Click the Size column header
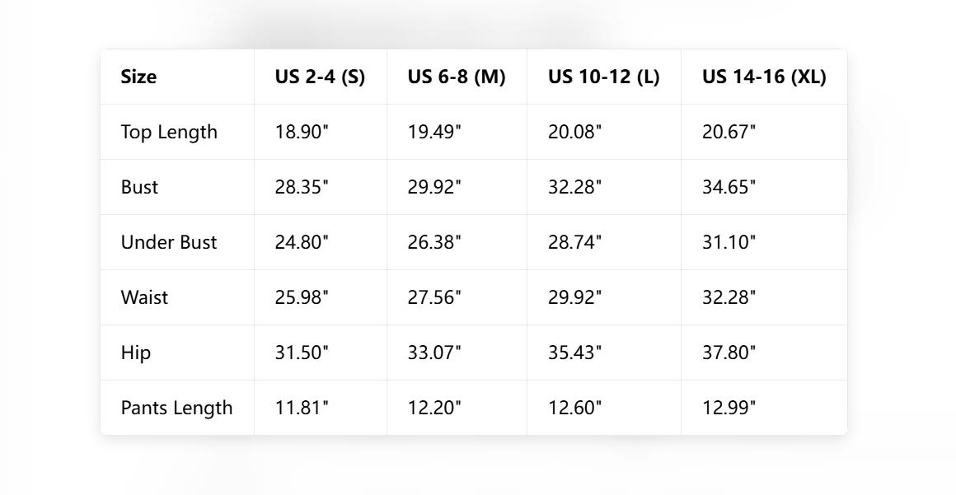 pos(138,77)
